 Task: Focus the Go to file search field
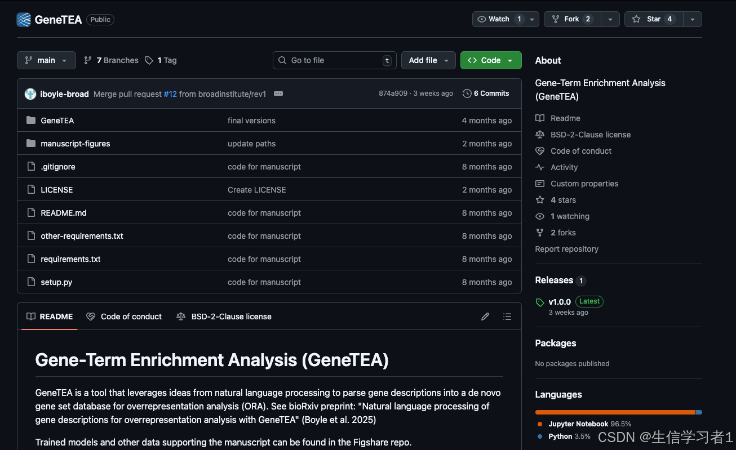334,60
